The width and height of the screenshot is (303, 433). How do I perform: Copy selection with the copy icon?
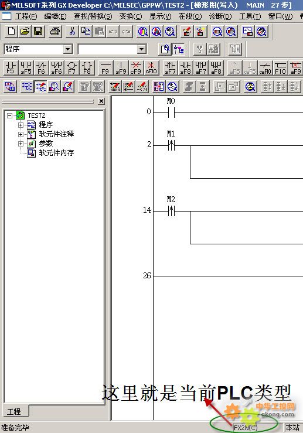(x=86, y=31)
